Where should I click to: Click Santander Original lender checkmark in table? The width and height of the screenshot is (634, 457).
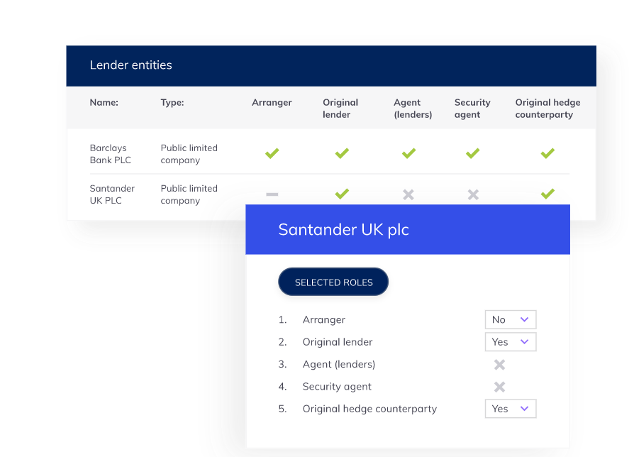[x=342, y=194]
